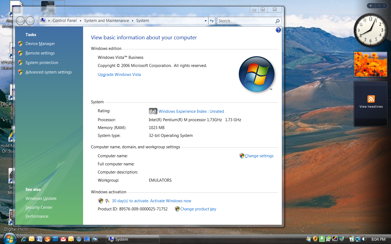Click Activate Windows now link
Screen dimensions: 391x244
tap(171, 201)
